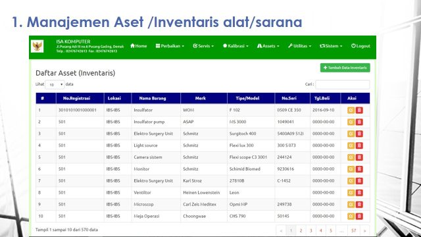Delete the Microscop row
The width and height of the screenshot is (421, 237).
[359, 205]
